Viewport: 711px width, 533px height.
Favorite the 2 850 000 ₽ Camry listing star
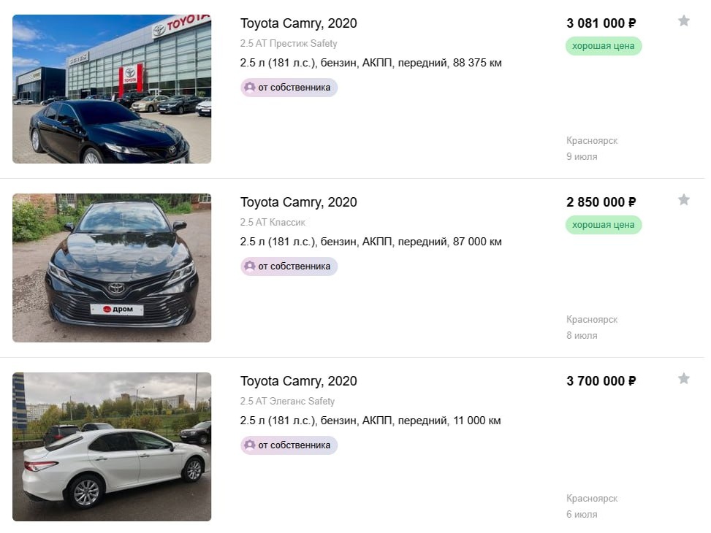coord(684,199)
